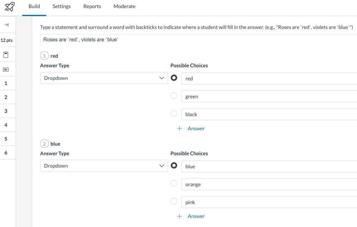The height and width of the screenshot is (227, 357).
Task: Jump to question 3 in sidebar
Action: pyautogui.click(x=6, y=111)
